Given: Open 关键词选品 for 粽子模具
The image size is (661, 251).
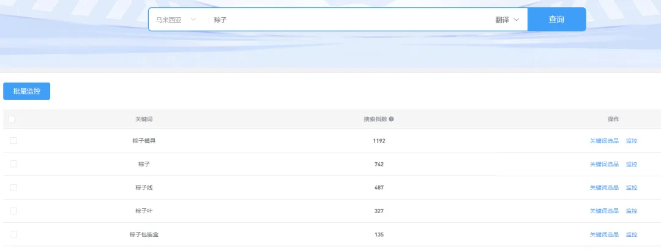Looking at the screenshot, I should [604, 141].
